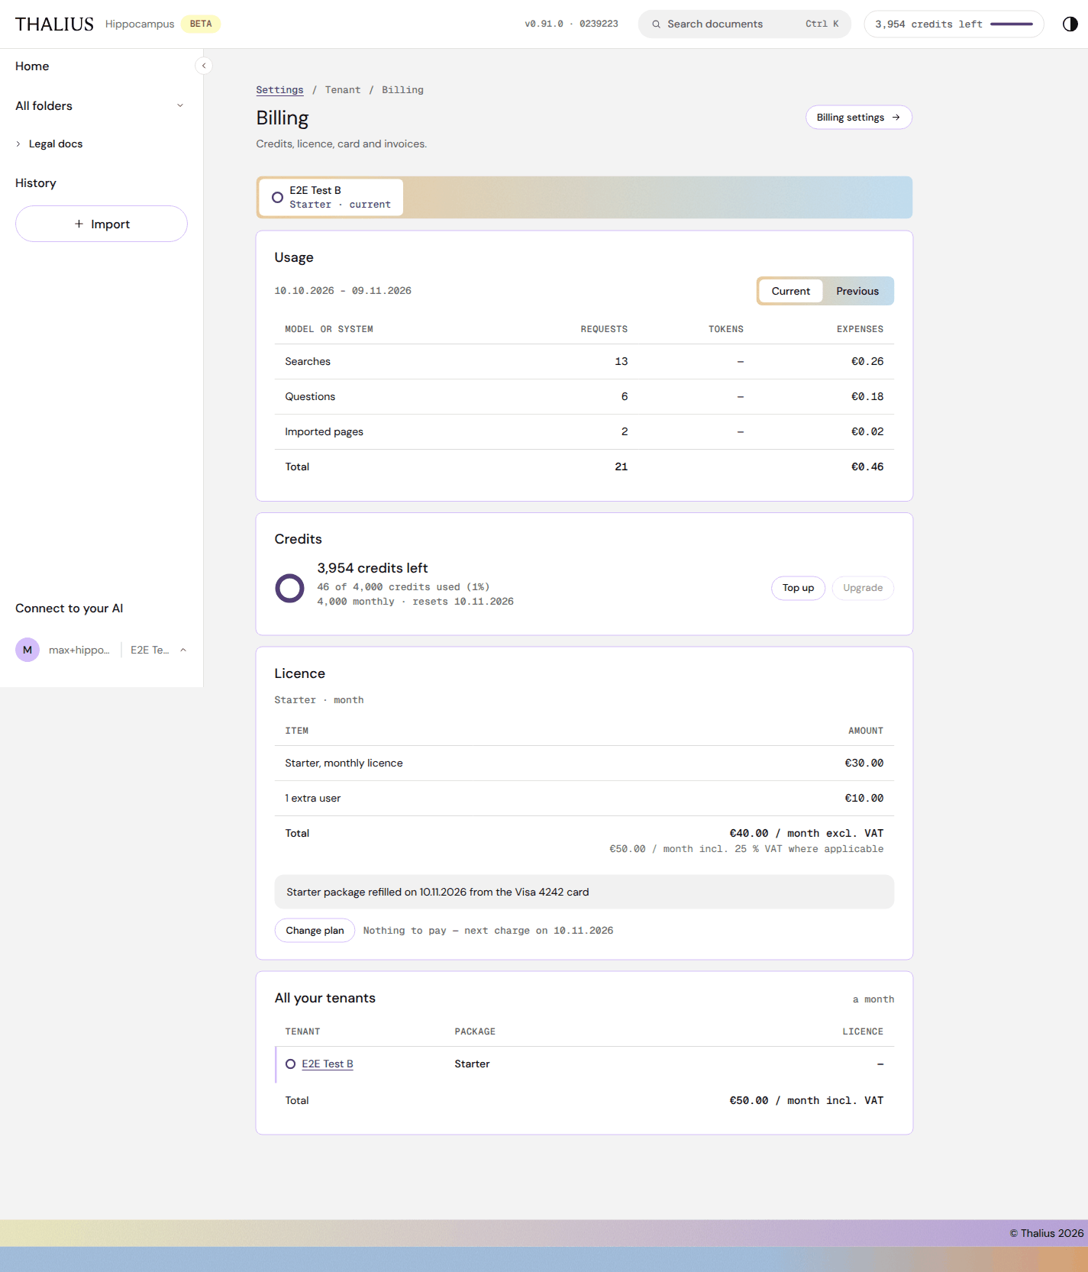Follow the Settings breadcrumb link
This screenshot has width=1088, height=1272.
click(279, 90)
